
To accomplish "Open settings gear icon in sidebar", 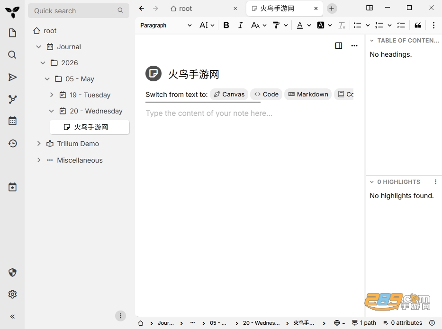I will [x=12, y=294].
